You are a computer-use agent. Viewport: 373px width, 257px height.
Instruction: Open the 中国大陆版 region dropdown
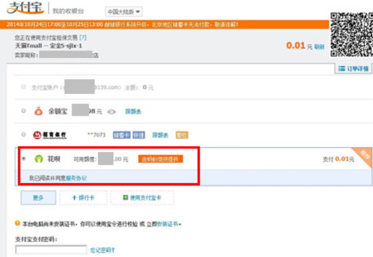(x=123, y=12)
